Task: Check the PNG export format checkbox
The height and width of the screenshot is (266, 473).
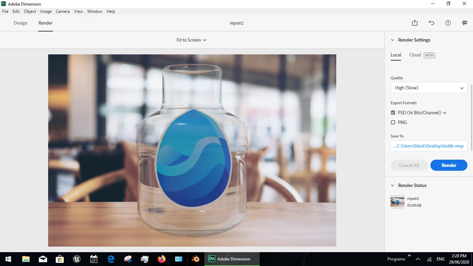Action: pos(393,122)
